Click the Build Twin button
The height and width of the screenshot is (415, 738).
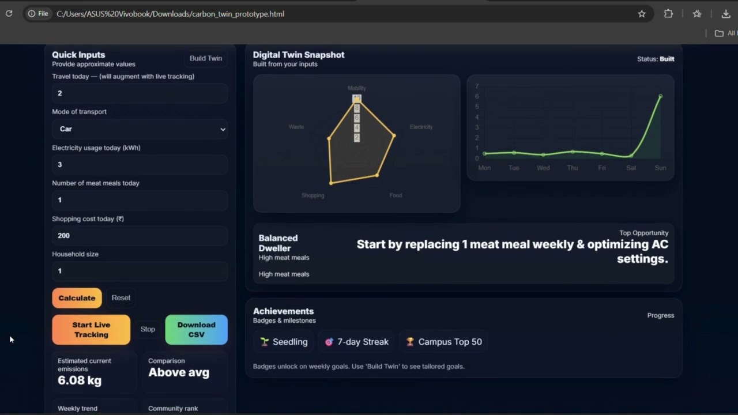(206, 58)
